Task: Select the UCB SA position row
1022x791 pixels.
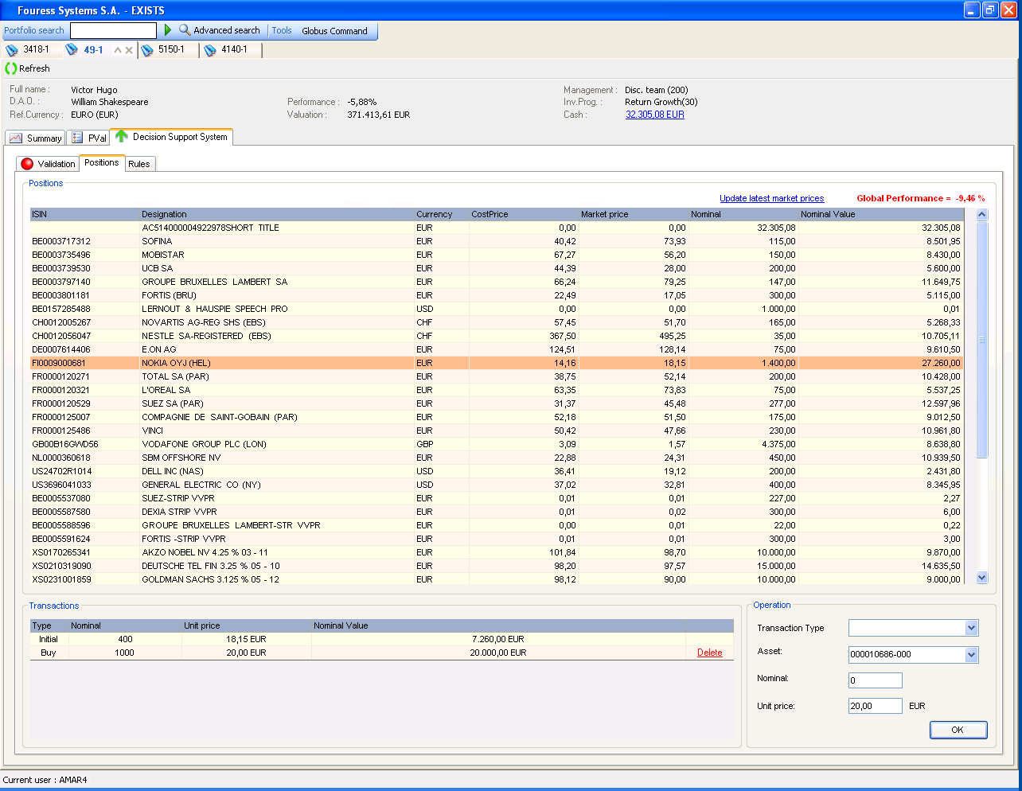Action: click(x=497, y=268)
